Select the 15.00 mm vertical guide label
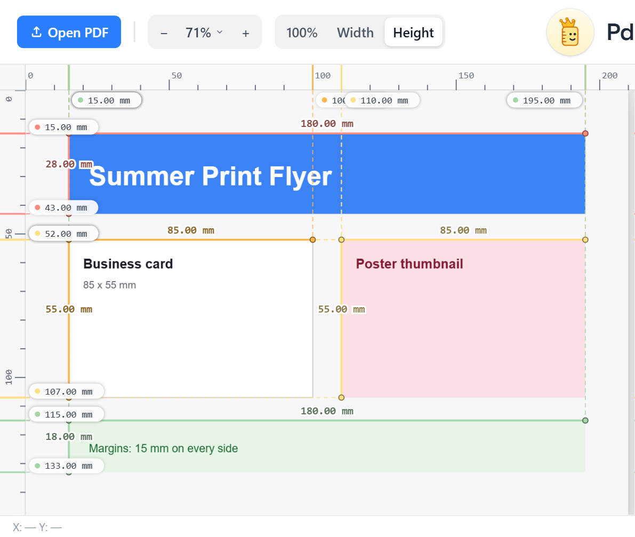 107,100
